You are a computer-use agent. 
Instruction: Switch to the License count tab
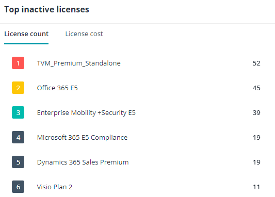click(x=26, y=34)
